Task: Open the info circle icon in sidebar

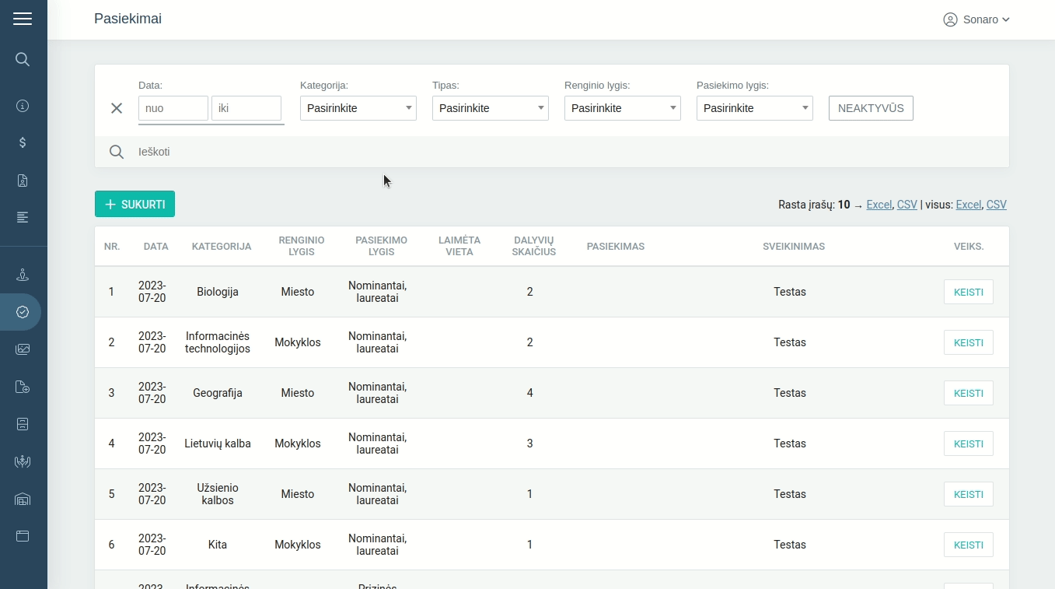Action: click(x=23, y=106)
